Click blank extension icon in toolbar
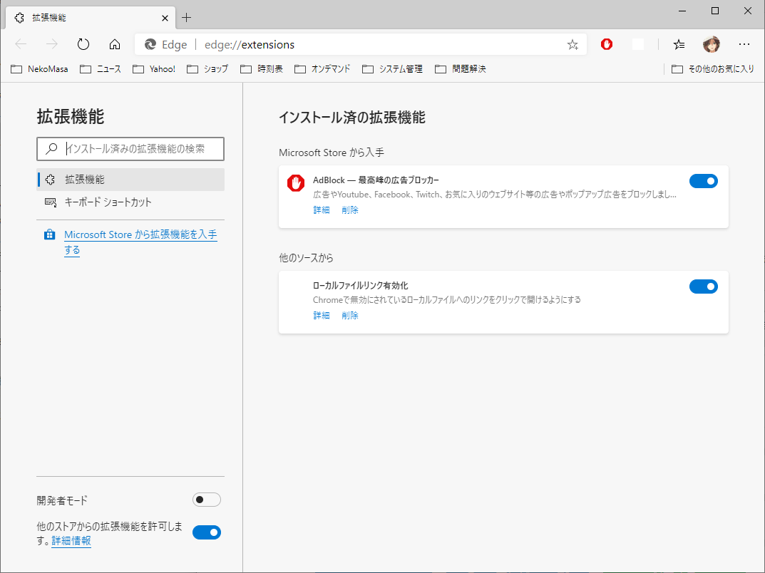The height and width of the screenshot is (573, 765). [x=637, y=44]
